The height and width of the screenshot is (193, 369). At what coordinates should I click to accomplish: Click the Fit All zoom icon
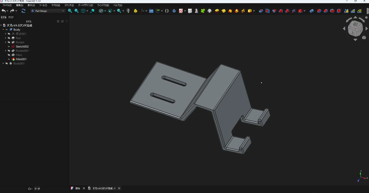click(70, 11)
